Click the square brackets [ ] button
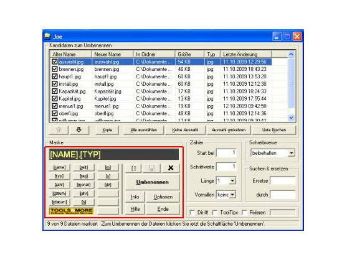The height and width of the screenshot is (260, 347). coord(133,169)
